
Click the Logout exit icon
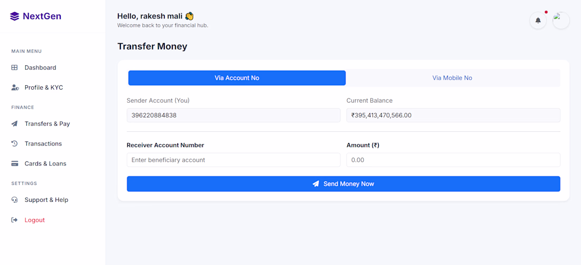pos(15,220)
